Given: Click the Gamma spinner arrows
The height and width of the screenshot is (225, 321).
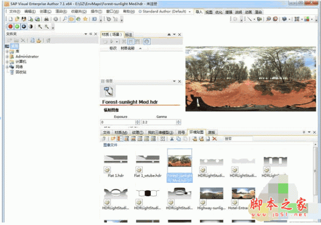Looking at the screenshot, I should [x=179, y=122].
